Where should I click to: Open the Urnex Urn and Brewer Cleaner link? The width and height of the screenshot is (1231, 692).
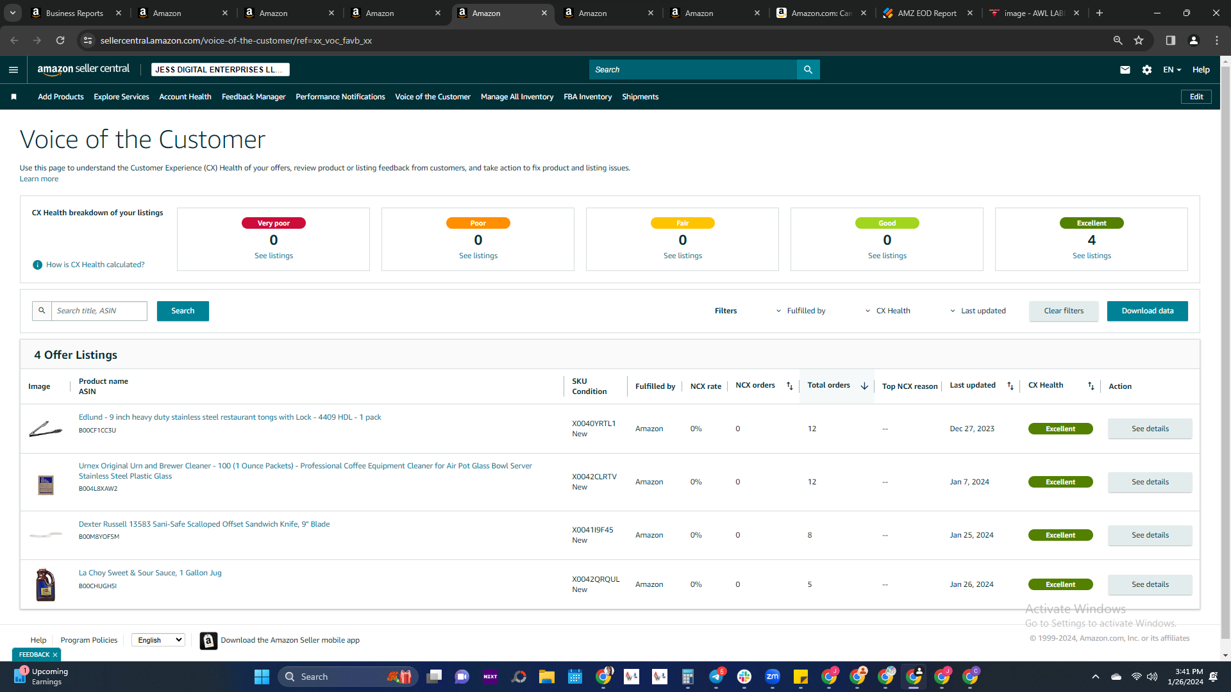tap(305, 471)
